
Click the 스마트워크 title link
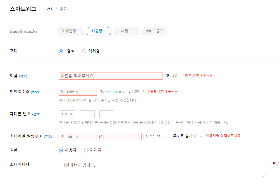coord(23,9)
